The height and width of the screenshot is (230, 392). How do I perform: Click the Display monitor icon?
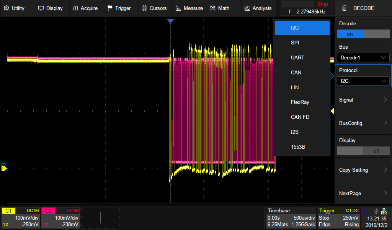(41, 8)
